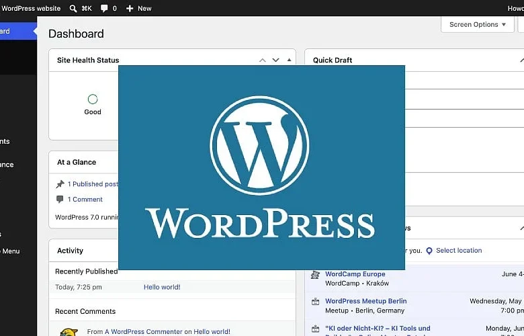524x336 pixels.
Task: Open the comments bubble in admin bar
Action: [104, 8]
